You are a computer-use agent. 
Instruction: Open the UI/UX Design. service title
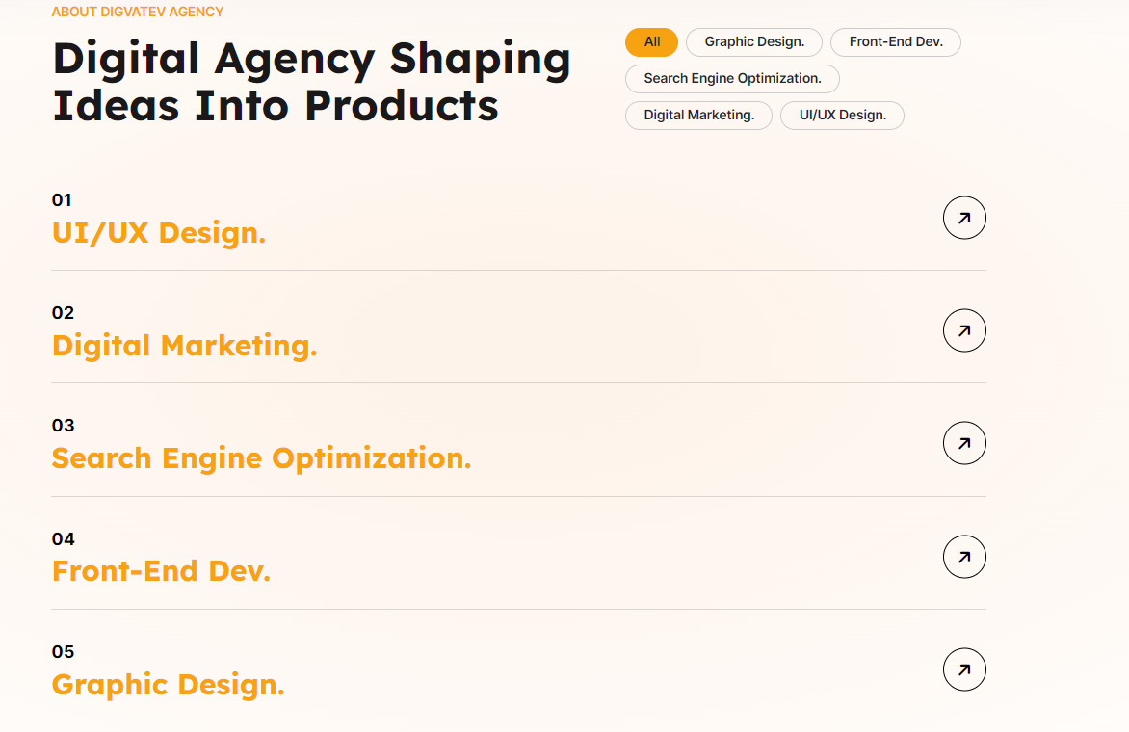coord(159,233)
